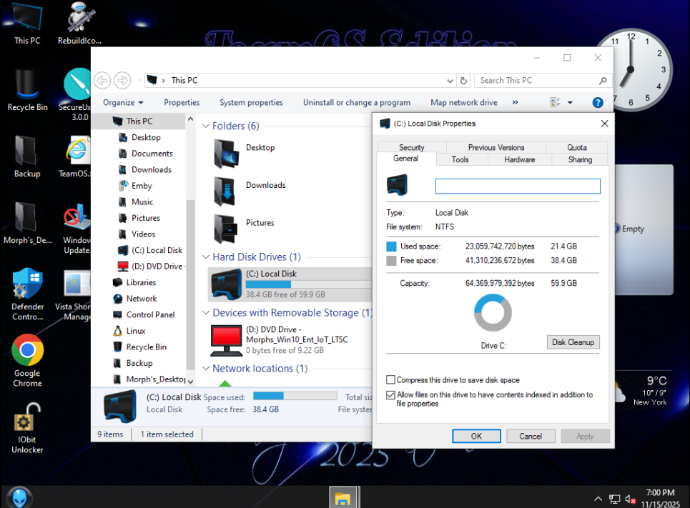Click the change view icon in Explorer toolbar
690x508 pixels.
pos(555,102)
